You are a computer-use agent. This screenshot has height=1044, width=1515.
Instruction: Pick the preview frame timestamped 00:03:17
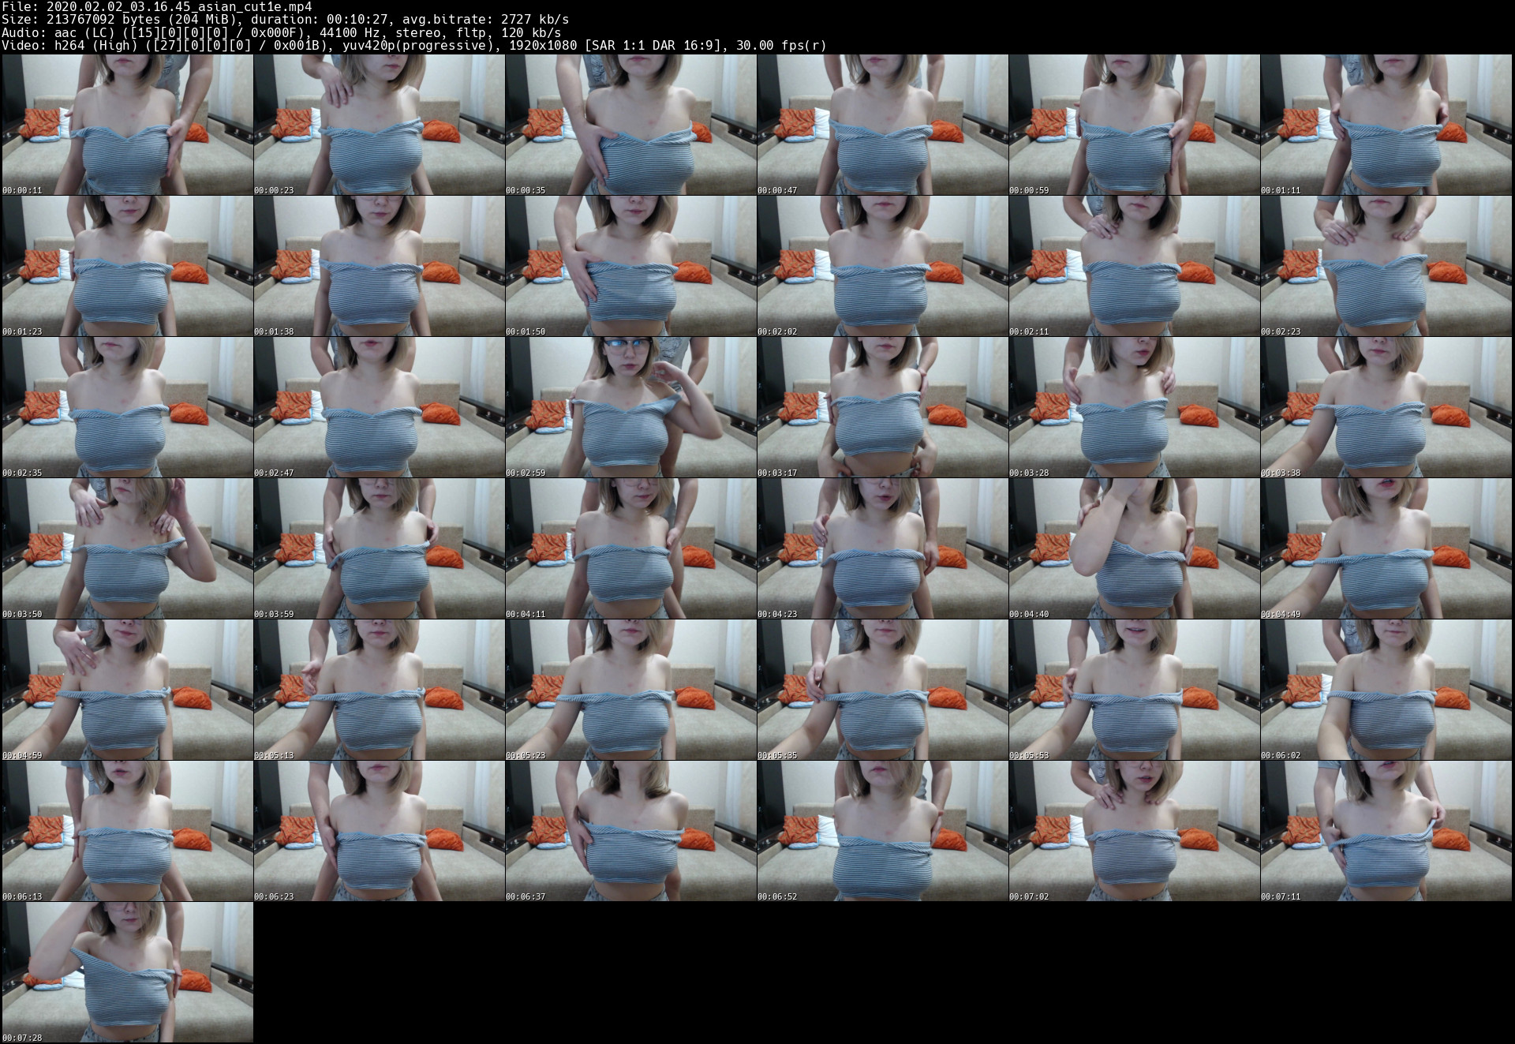pos(882,407)
